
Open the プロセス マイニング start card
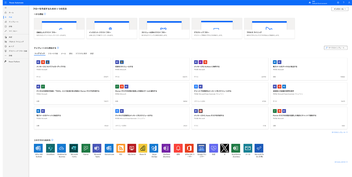(x=269, y=28)
